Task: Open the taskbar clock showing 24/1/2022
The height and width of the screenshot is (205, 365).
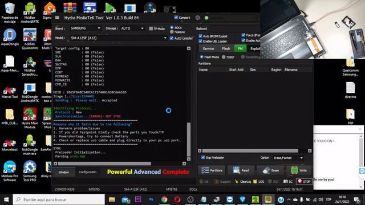Action: (342, 199)
